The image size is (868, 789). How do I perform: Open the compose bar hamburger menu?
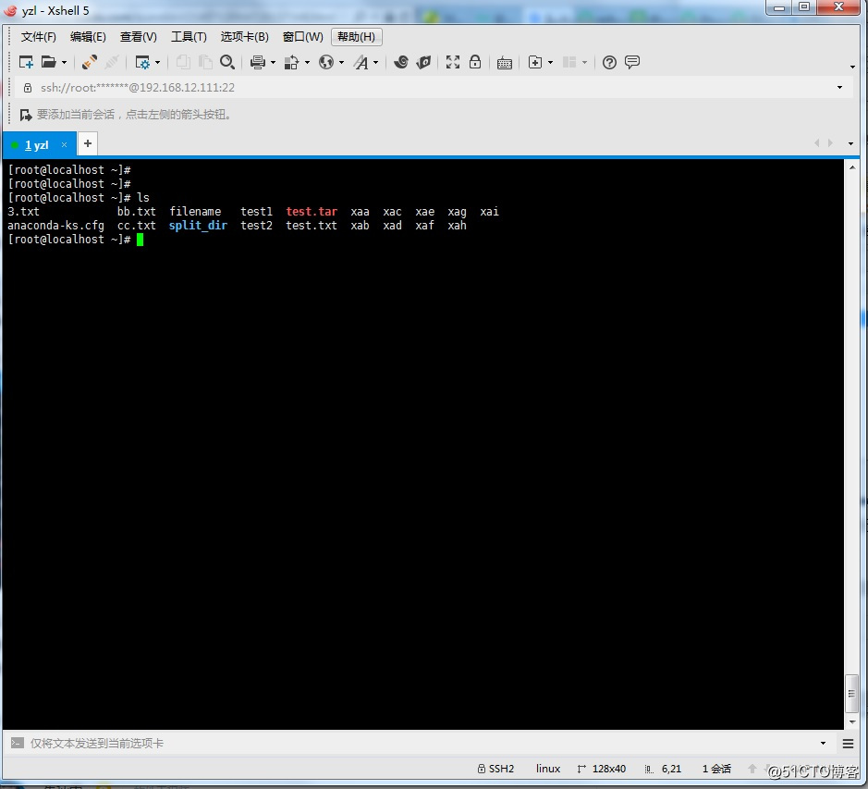(x=848, y=744)
